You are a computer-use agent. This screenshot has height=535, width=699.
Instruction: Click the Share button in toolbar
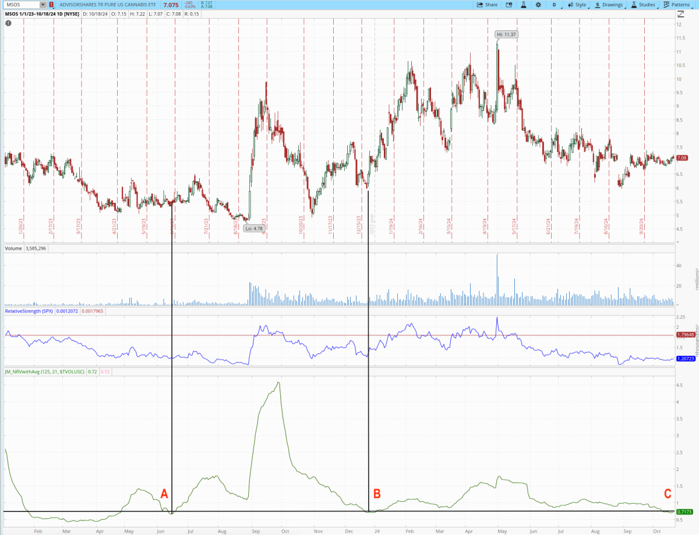tap(487, 5)
